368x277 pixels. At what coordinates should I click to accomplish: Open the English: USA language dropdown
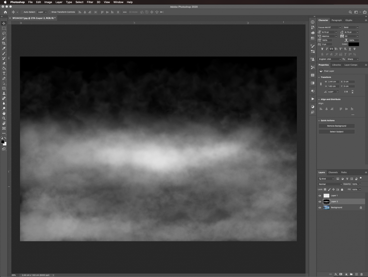point(330,59)
